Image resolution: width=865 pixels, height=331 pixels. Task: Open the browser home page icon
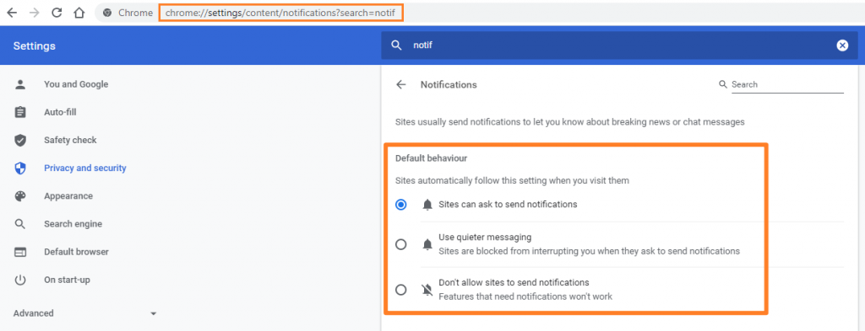point(79,13)
